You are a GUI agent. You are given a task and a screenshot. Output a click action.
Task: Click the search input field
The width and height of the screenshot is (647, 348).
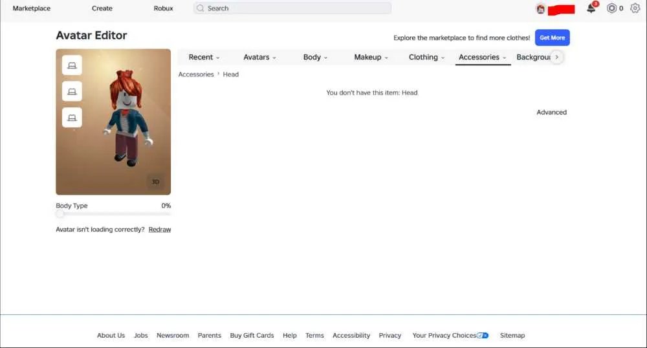[292, 8]
